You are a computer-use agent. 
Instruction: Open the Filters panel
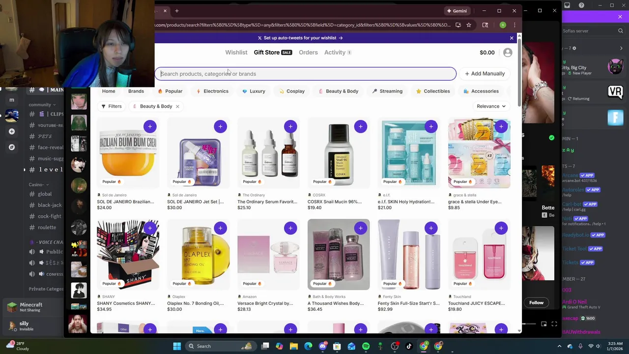(x=112, y=106)
